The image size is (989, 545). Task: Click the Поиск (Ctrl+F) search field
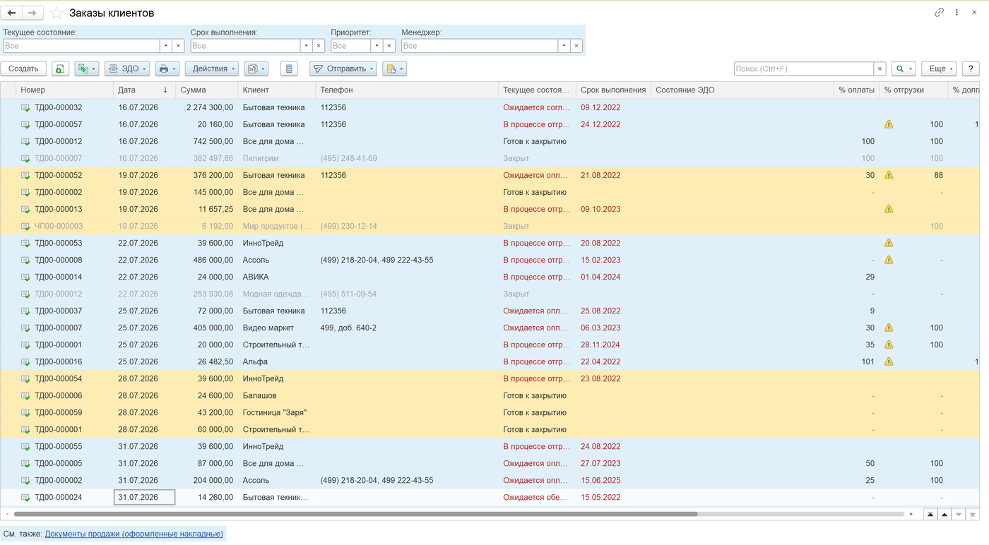tap(804, 68)
